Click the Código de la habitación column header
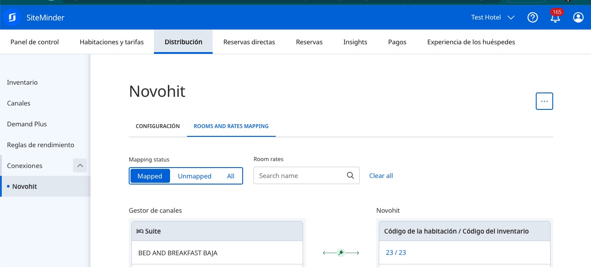This screenshot has width=591, height=267. [x=464, y=231]
